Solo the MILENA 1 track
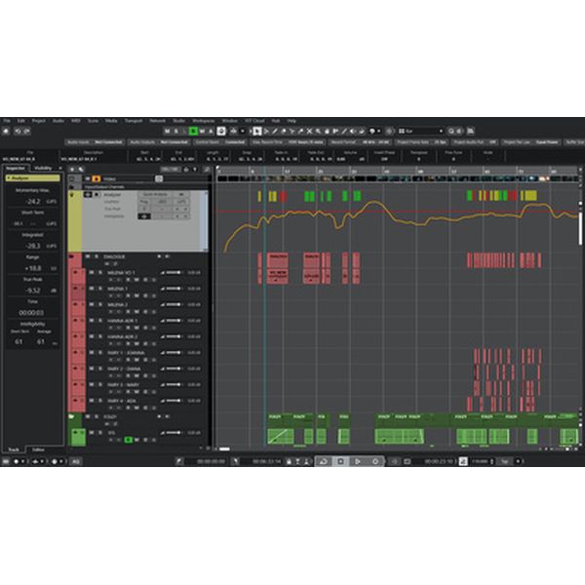The image size is (585, 585). click(x=97, y=289)
